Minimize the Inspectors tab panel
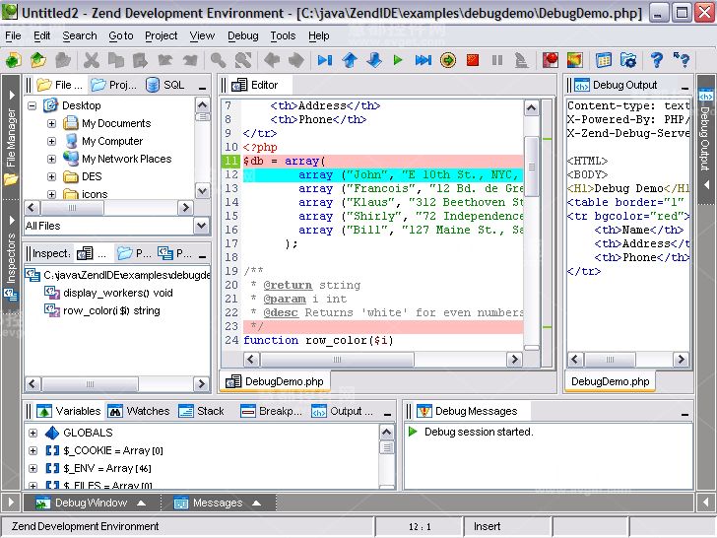Image resolution: width=717 pixels, height=538 pixels. 202,256
